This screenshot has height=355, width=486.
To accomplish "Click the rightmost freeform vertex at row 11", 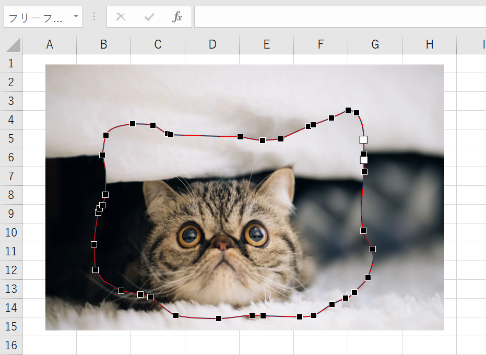I will (x=373, y=249).
